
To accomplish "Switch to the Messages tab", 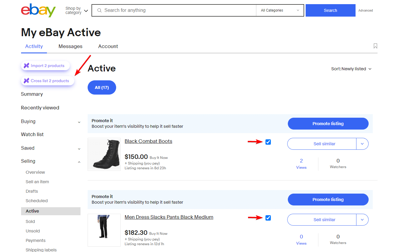I will pos(70,46).
